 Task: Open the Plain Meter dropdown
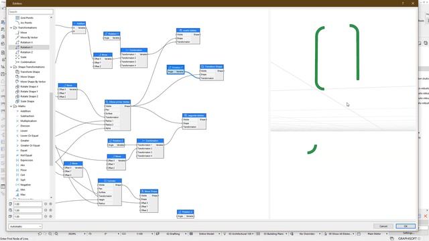point(386,234)
